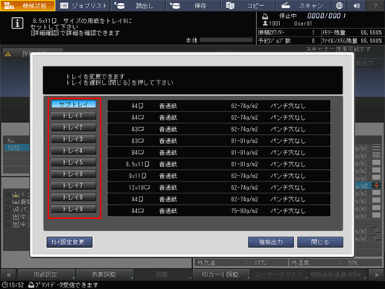
Task: Click the 閉じる close button
Action: (x=320, y=242)
